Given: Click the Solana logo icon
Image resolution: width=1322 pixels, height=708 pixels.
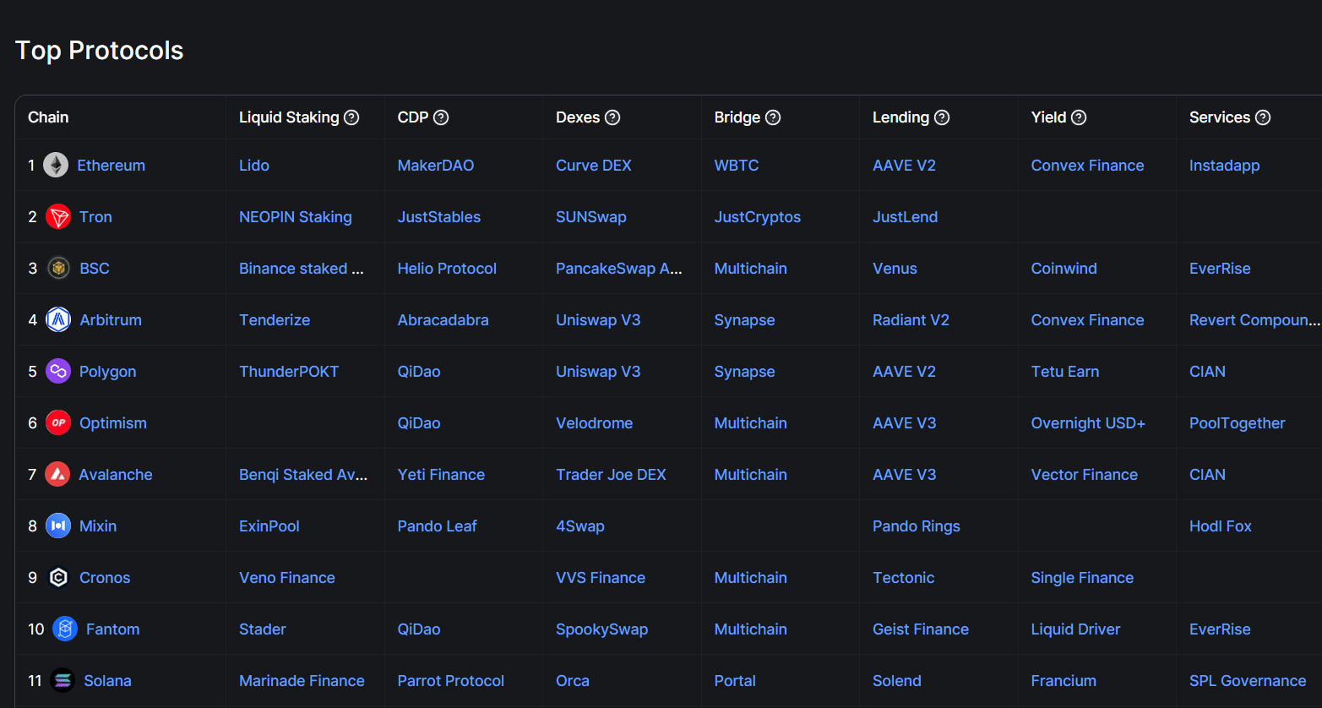Looking at the screenshot, I should [63, 681].
